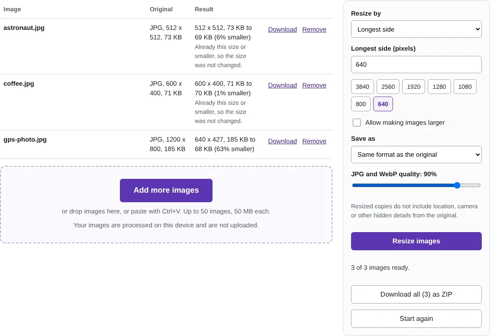Select the highlighted 640 preset
The width and height of the screenshot is (490, 336).
(383, 104)
